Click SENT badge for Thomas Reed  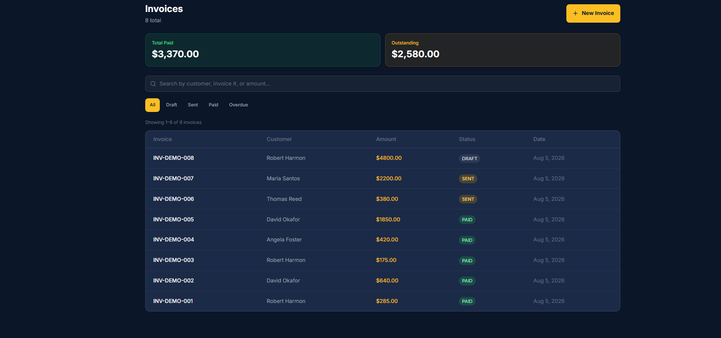click(468, 199)
